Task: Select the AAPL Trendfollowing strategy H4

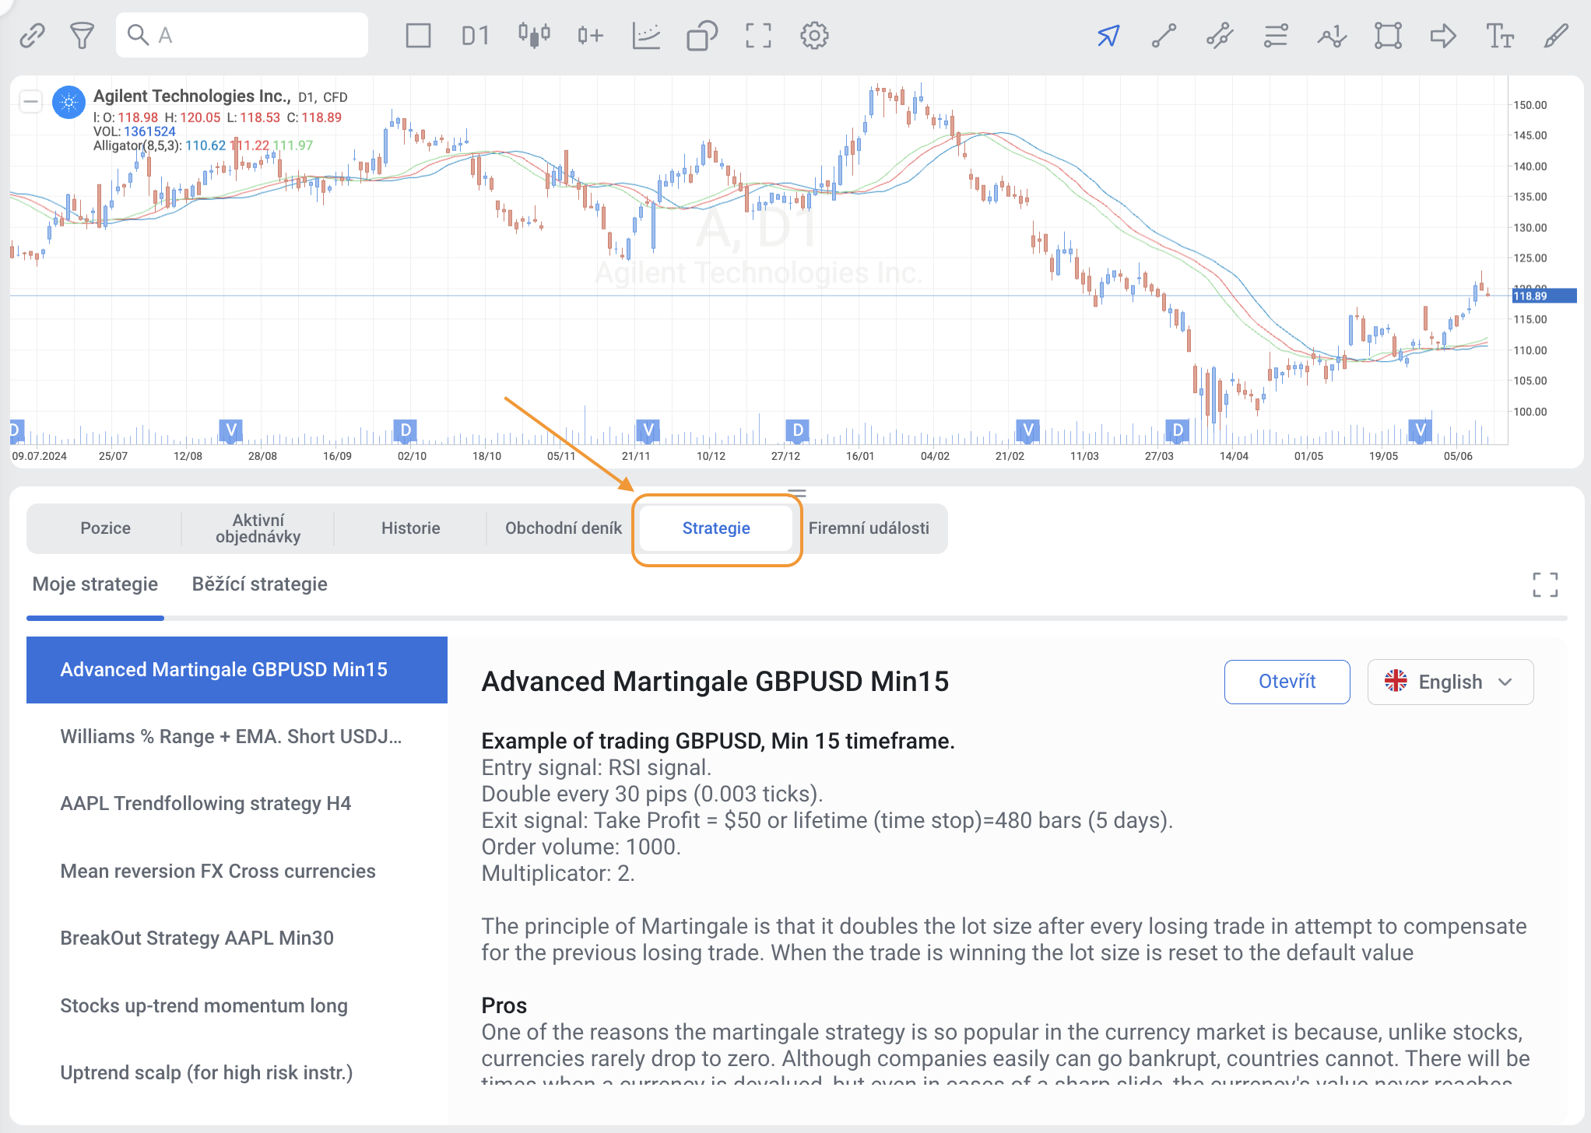Action: tap(205, 804)
